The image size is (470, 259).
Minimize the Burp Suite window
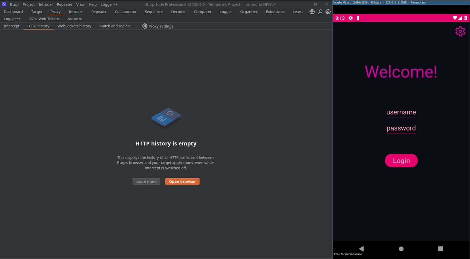tap(305, 4)
